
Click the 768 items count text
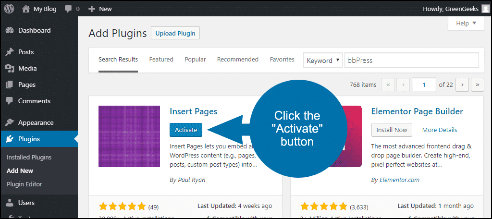click(363, 85)
